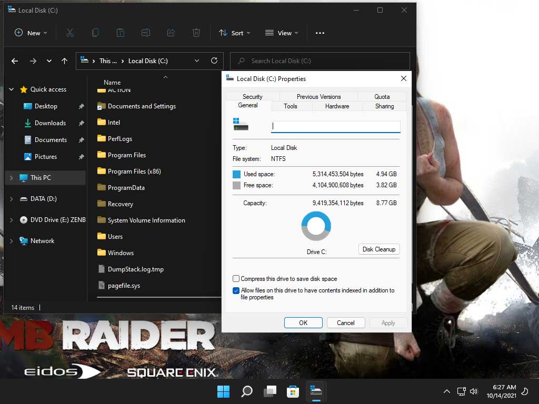Viewport: 539px width, 404px height.
Task: Open the Hardware tab
Action: point(337,106)
